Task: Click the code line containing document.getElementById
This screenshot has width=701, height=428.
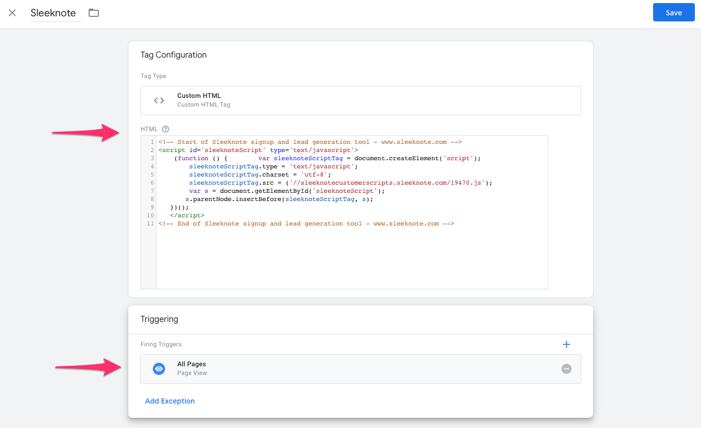Action: pyautogui.click(x=287, y=191)
